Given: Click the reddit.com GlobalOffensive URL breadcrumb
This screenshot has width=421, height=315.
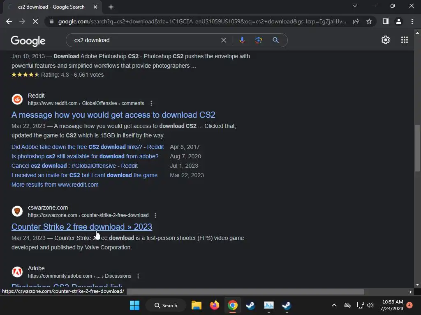Looking at the screenshot, I should [86, 103].
